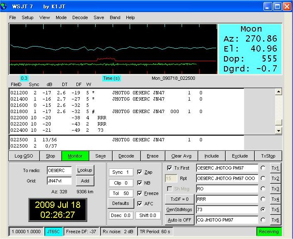293x239 pixels.
Task: Click the Tx4 button
Action: click(276, 199)
